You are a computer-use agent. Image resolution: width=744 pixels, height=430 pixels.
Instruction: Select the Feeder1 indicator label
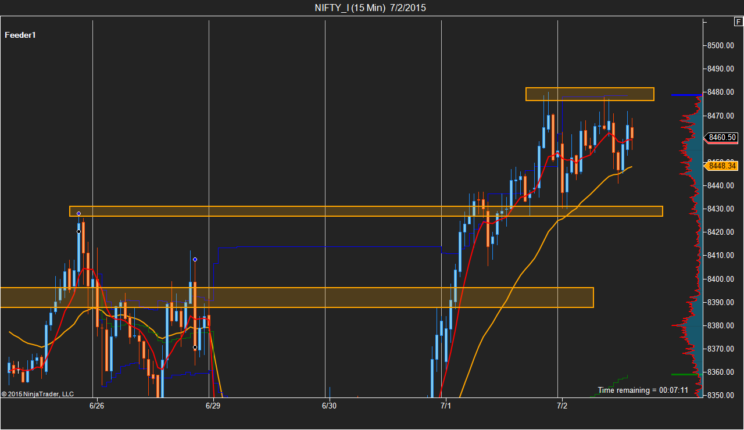pos(20,35)
